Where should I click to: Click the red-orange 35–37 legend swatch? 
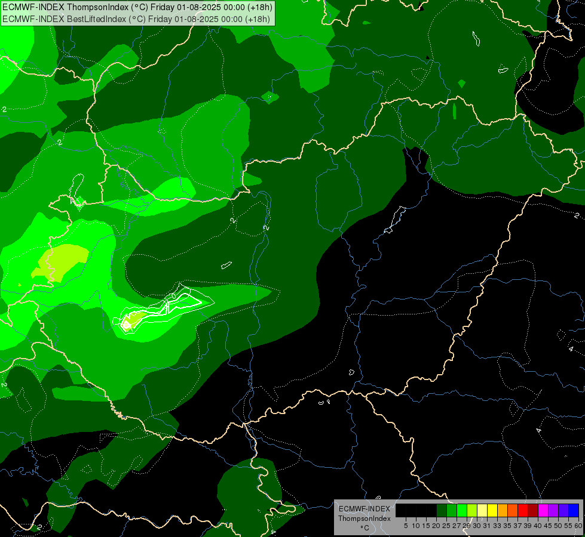click(x=513, y=510)
